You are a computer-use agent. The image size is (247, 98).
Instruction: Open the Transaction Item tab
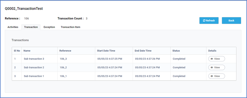(x=70, y=27)
